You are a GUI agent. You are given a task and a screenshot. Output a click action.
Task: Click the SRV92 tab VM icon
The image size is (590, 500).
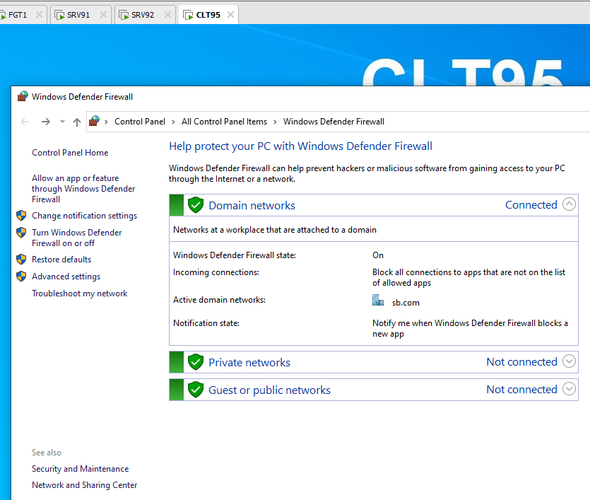[124, 15]
